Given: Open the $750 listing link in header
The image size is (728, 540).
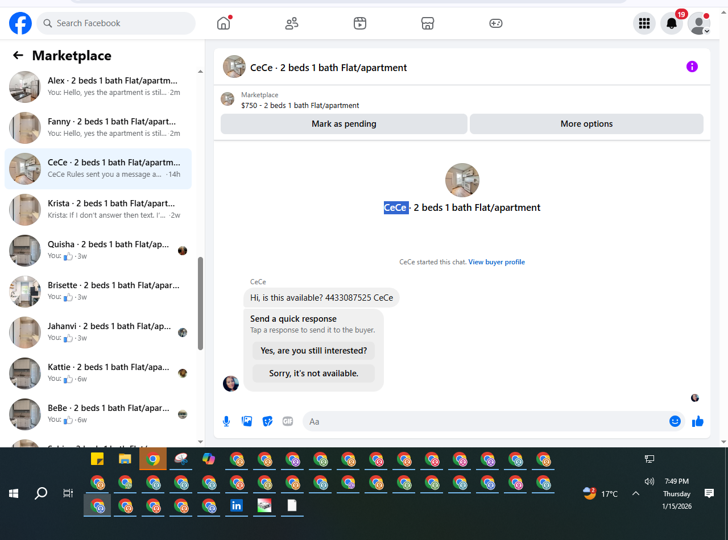Looking at the screenshot, I should tap(300, 105).
